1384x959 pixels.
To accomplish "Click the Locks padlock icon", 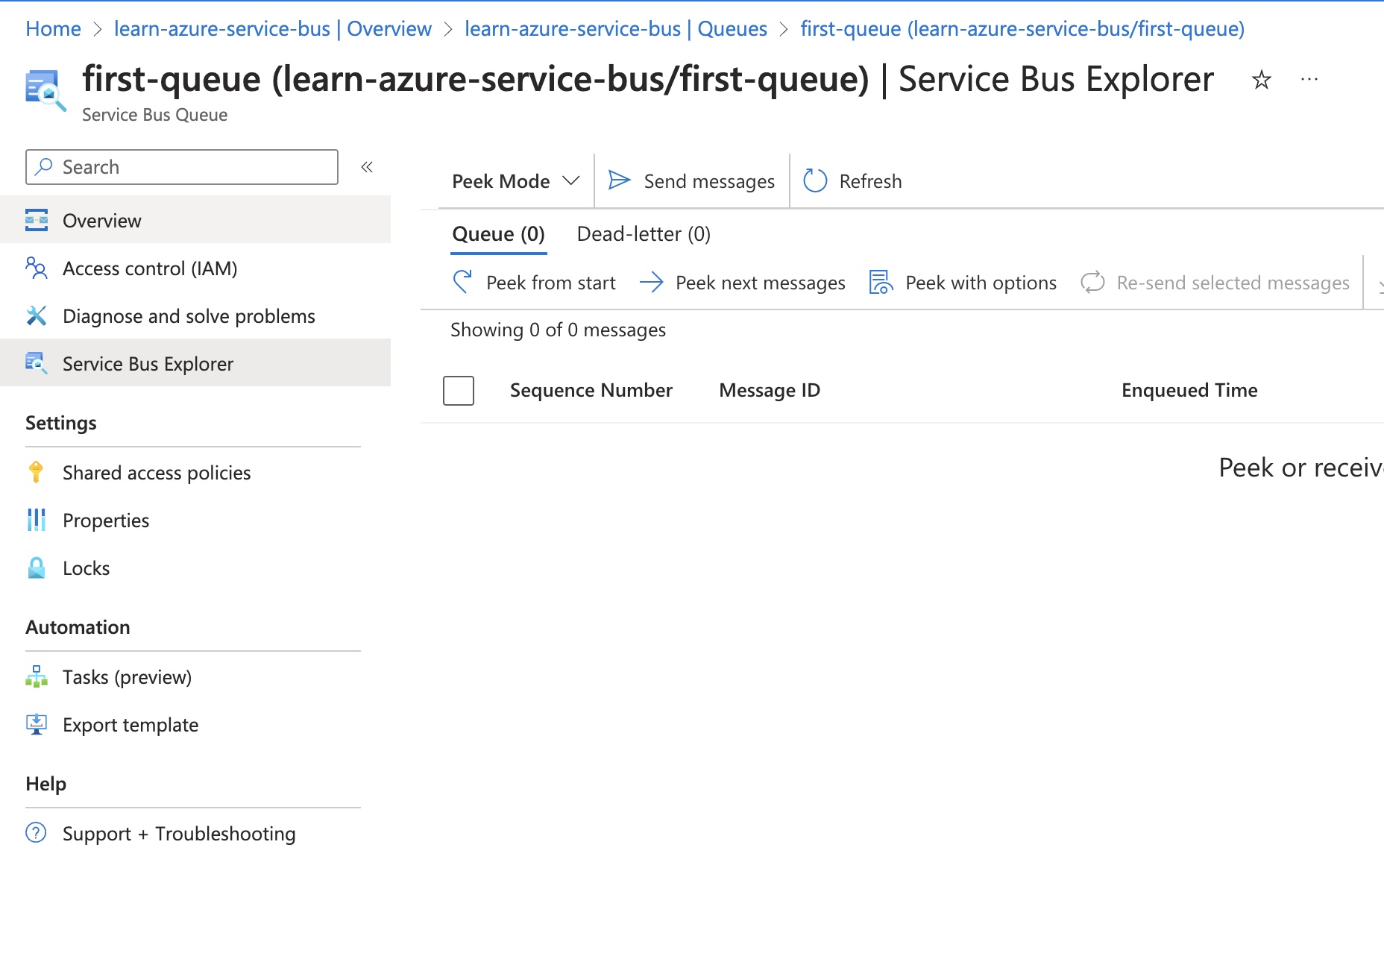I will pos(37,567).
